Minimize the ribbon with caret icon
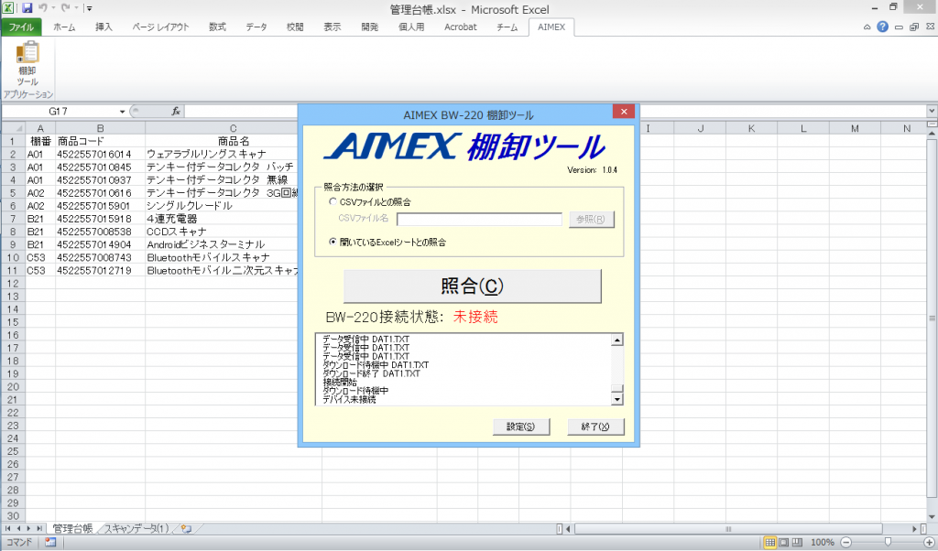938x551 pixels. click(867, 27)
